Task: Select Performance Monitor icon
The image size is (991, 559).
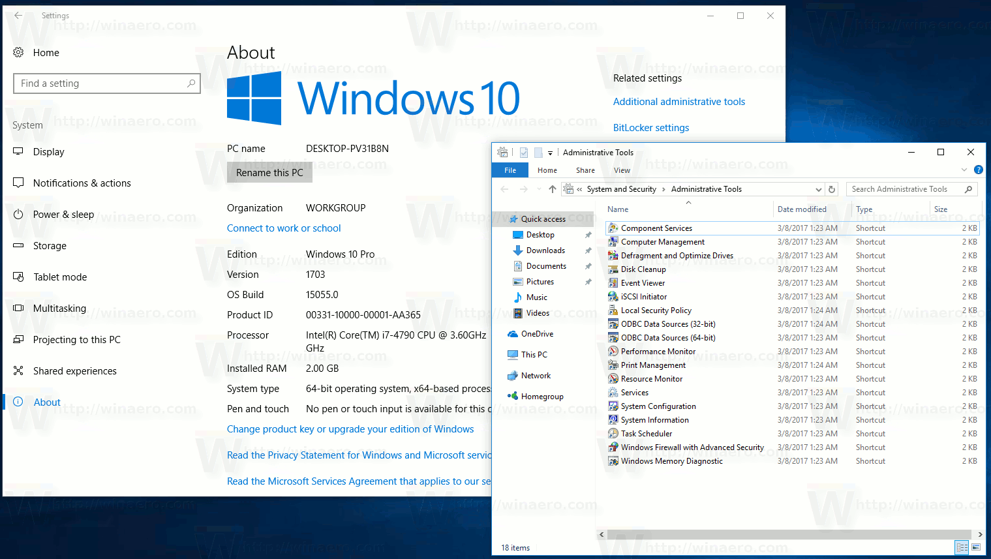Action: point(613,352)
